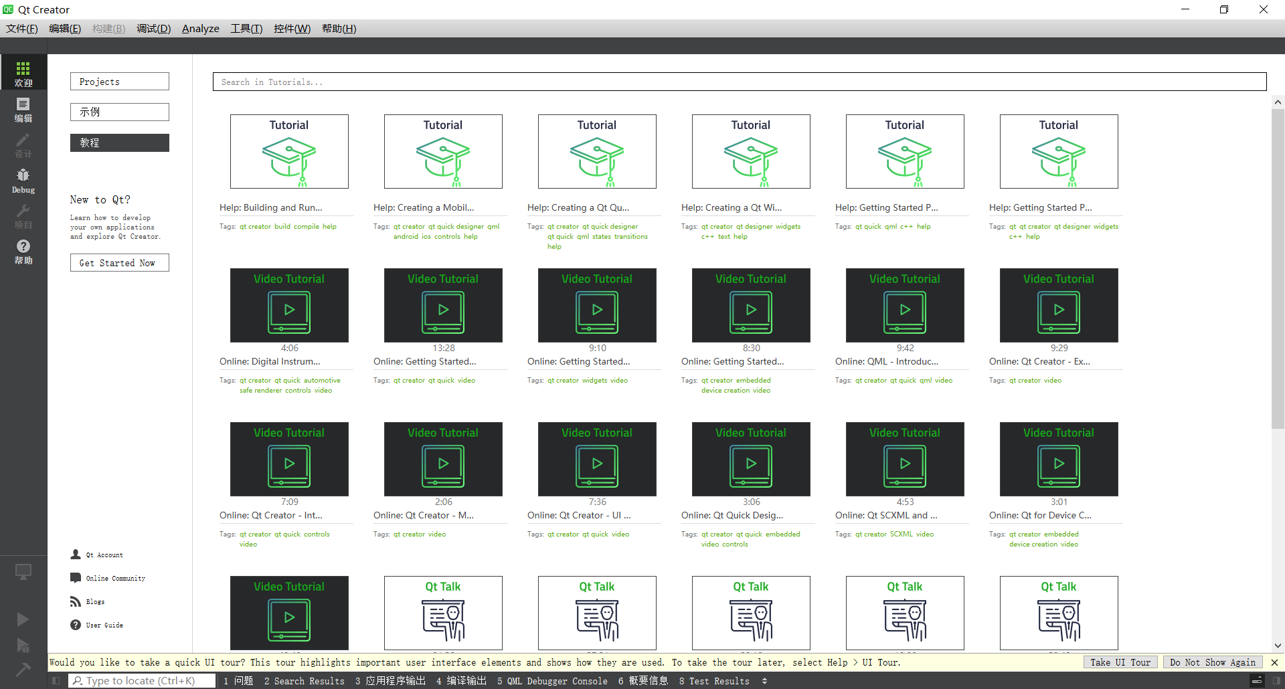Switch to 编辑 (Edit) mode
The width and height of the screenshot is (1285, 689).
[23, 109]
